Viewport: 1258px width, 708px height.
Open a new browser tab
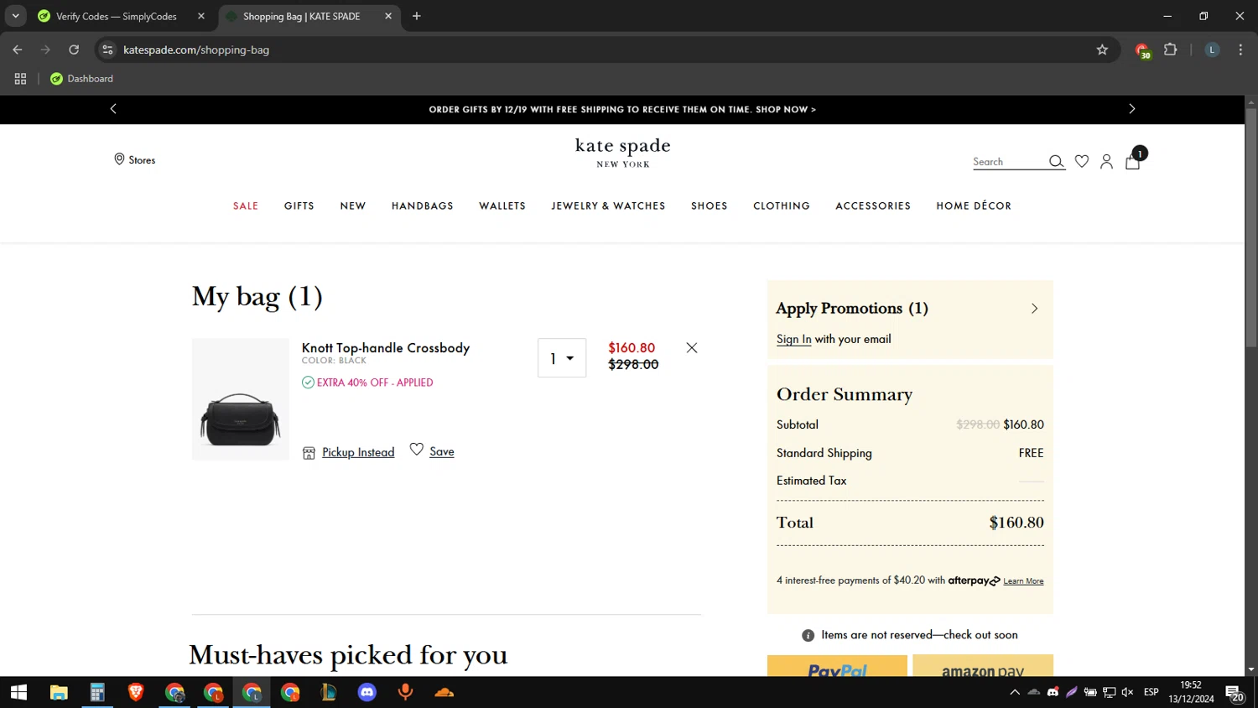pos(417,16)
